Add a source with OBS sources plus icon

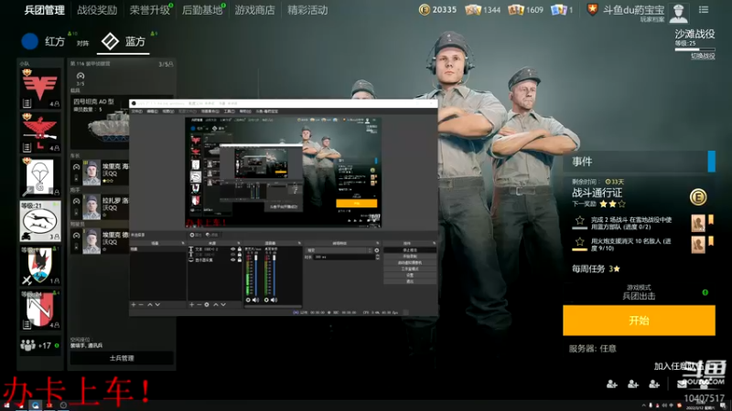pos(191,304)
